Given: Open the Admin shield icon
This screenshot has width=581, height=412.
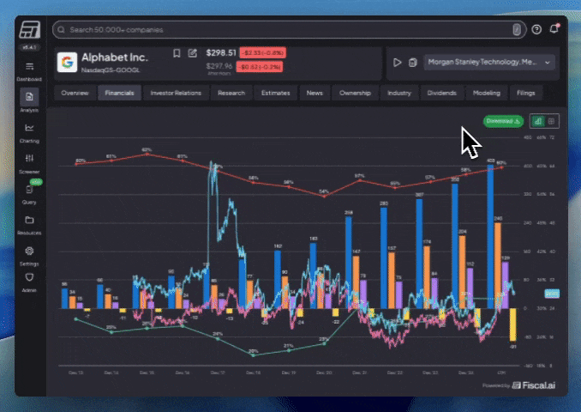Looking at the screenshot, I should [x=29, y=277].
